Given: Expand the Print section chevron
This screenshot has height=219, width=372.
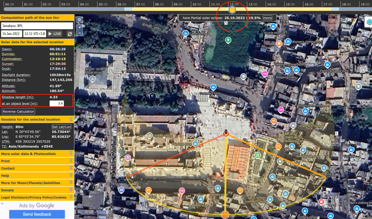Looking at the screenshot, I should pos(71,161).
